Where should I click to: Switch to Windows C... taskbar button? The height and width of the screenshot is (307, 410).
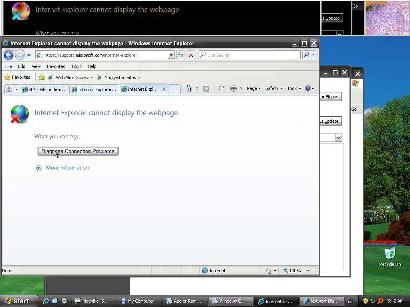(231, 301)
